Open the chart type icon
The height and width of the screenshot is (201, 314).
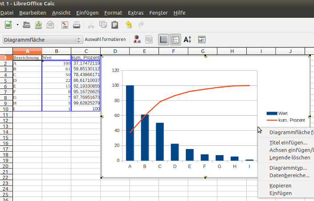[x=138, y=40]
